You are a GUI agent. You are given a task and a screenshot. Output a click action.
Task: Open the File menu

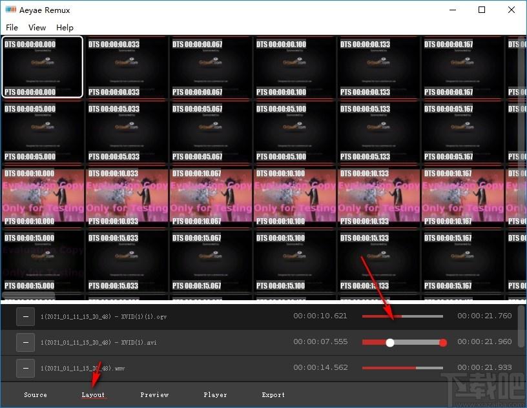point(12,28)
